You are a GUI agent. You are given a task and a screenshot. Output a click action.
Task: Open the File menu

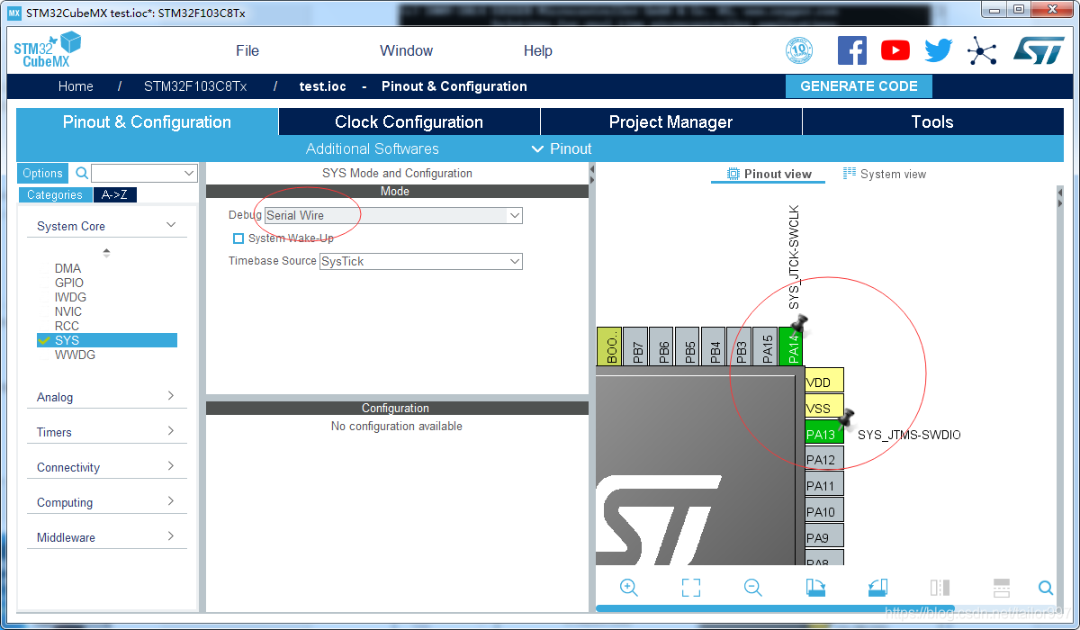(247, 50)
